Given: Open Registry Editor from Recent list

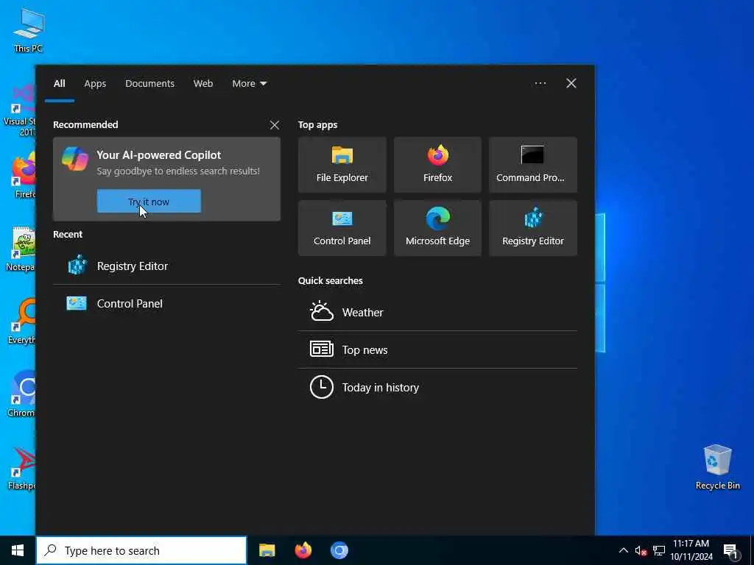Looking at the screenshot, I should click(x=166, y=266).
